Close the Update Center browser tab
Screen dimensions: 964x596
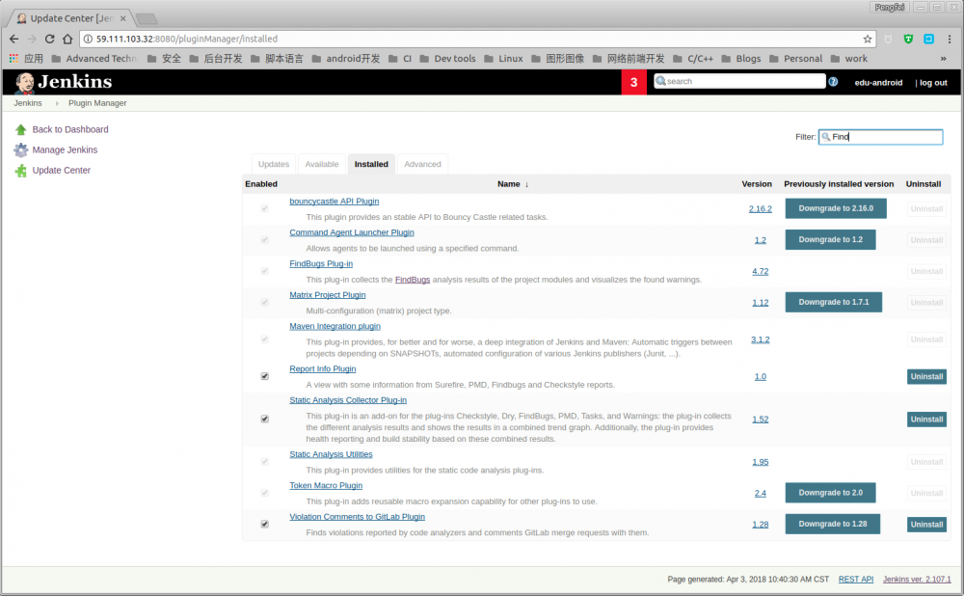123,18
